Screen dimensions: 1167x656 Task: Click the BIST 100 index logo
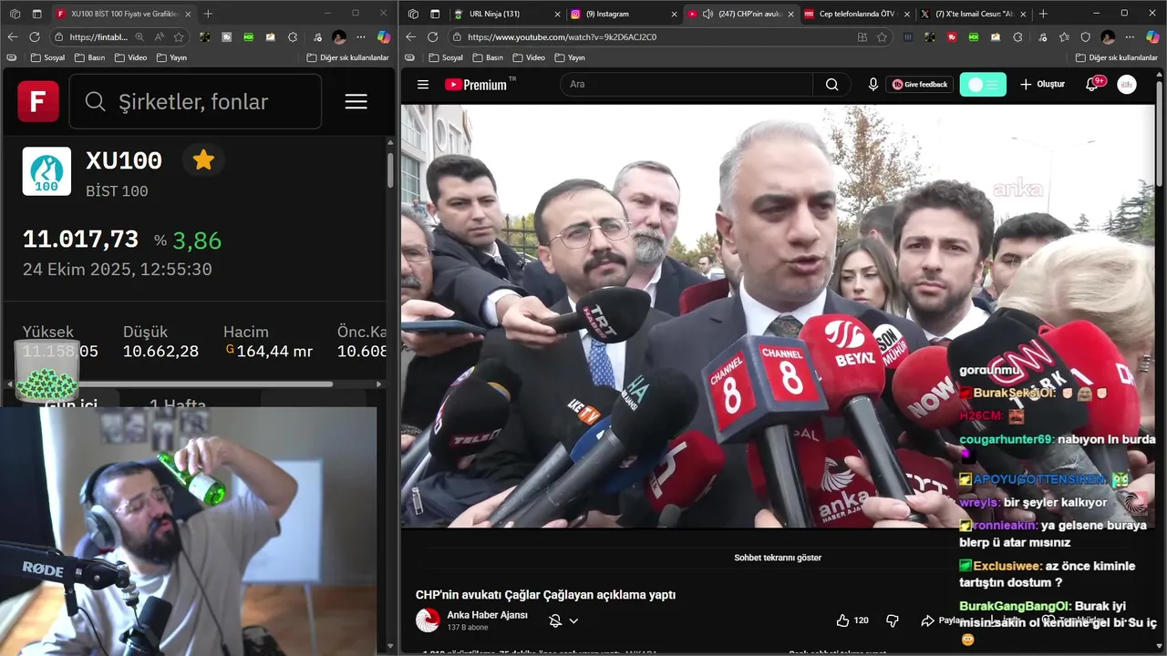point(46,171)
